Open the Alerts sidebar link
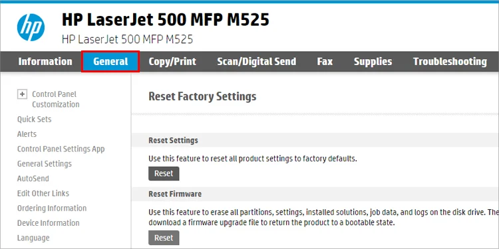499x249 pixels. coord(27,134)
